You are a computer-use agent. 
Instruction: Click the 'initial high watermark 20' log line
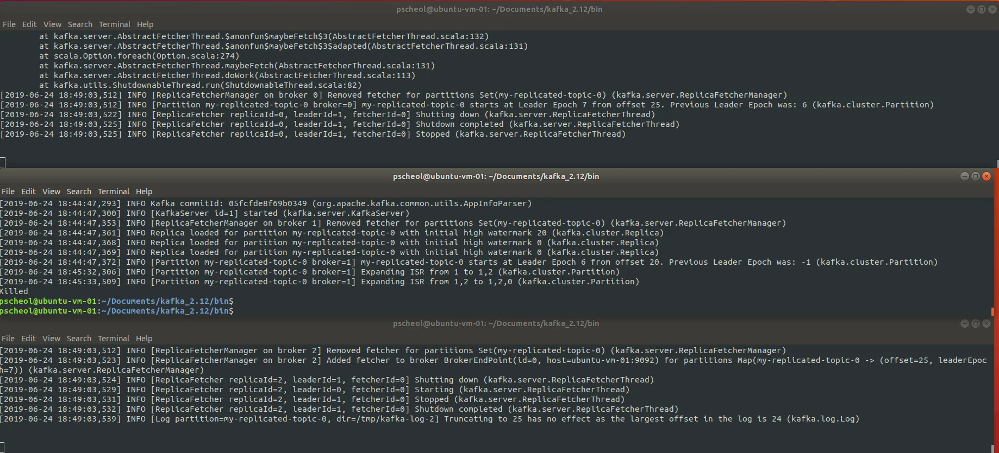click(x=332, y=233)
